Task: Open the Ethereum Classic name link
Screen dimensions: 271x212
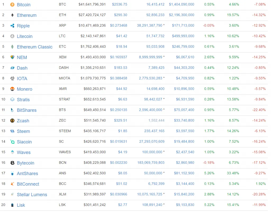Action: 35,47
